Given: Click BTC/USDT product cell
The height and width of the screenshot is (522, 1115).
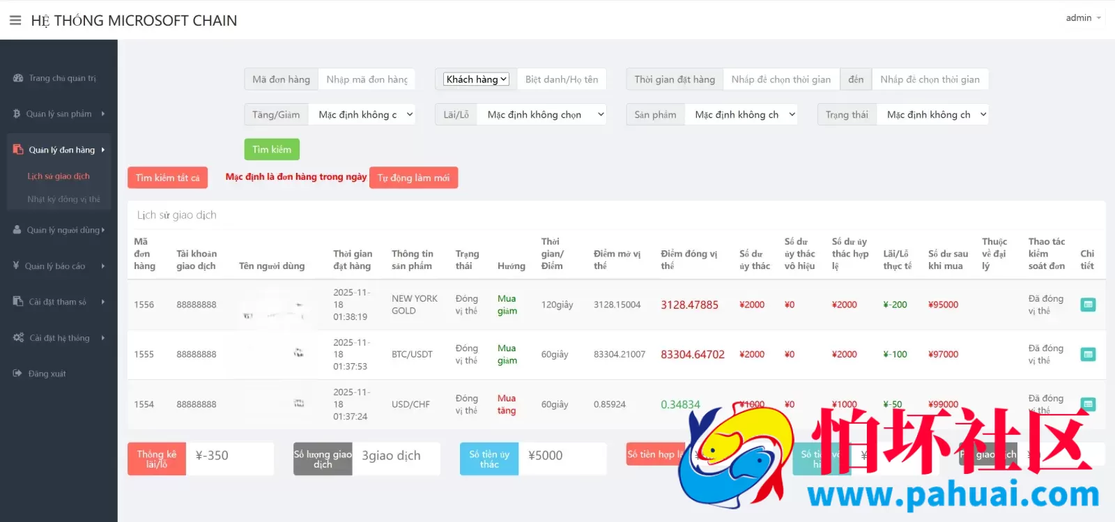Looking at the screenshot, I should pyautogui.click(x=412, y=354).
